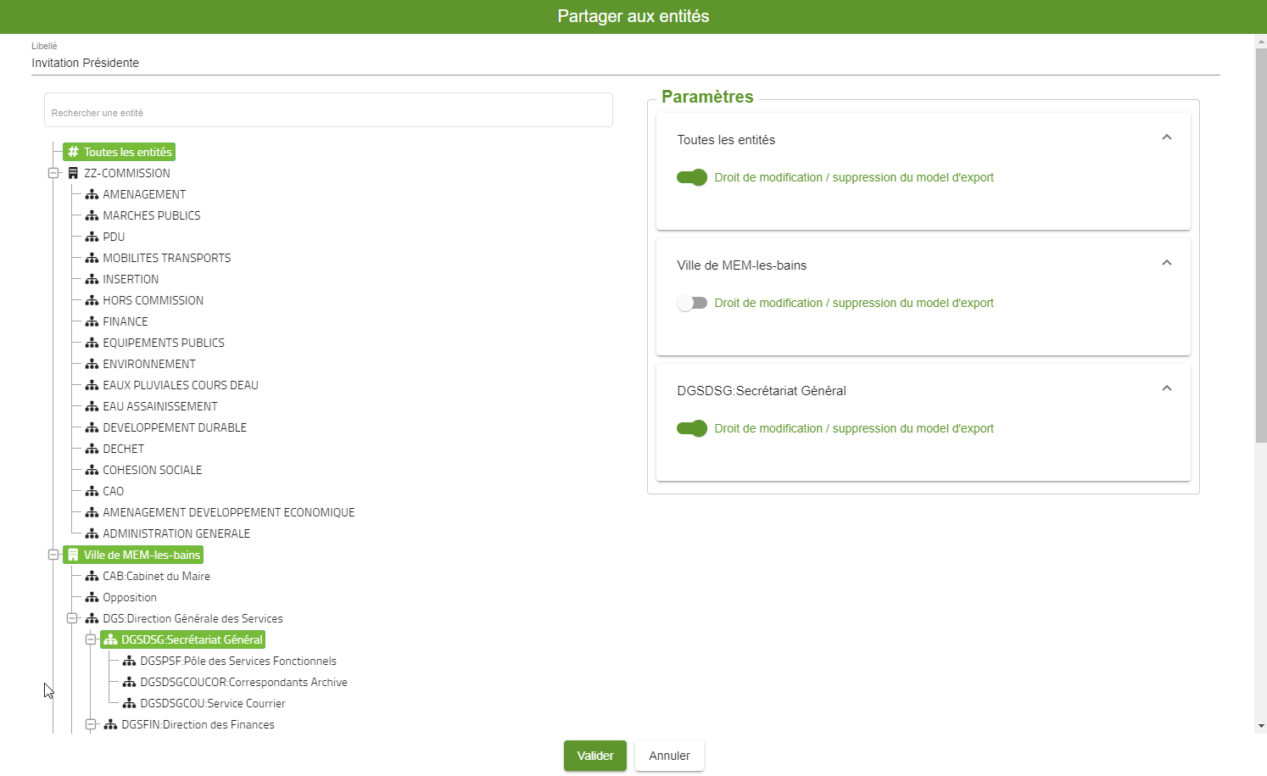This screenshot has width=1267, height=776.
Task: Focus the Rechercher une entité search field
Action: coord(328,112)
